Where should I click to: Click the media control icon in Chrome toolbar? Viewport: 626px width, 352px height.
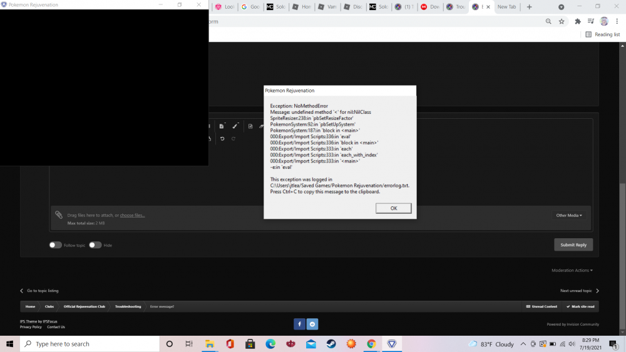[591, 21]
